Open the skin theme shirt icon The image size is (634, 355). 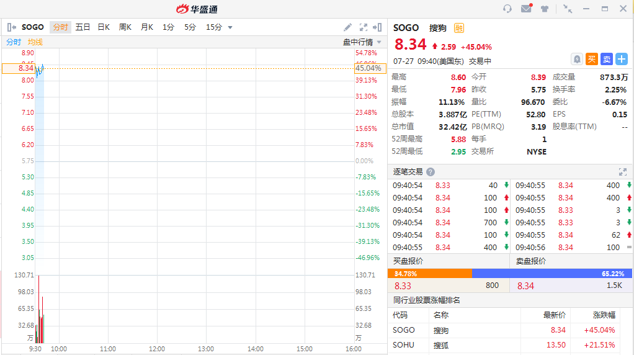(545, 9)
